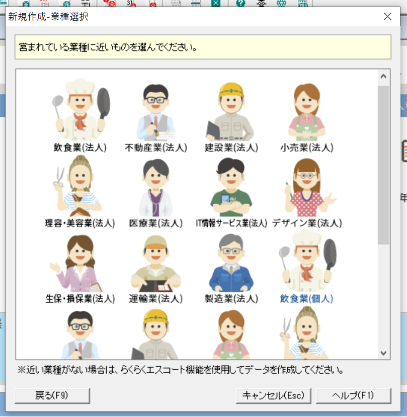407x417 pixels.
Task: Click the scrollbar up arrow in industry list
Action: [x=383, y=77]
